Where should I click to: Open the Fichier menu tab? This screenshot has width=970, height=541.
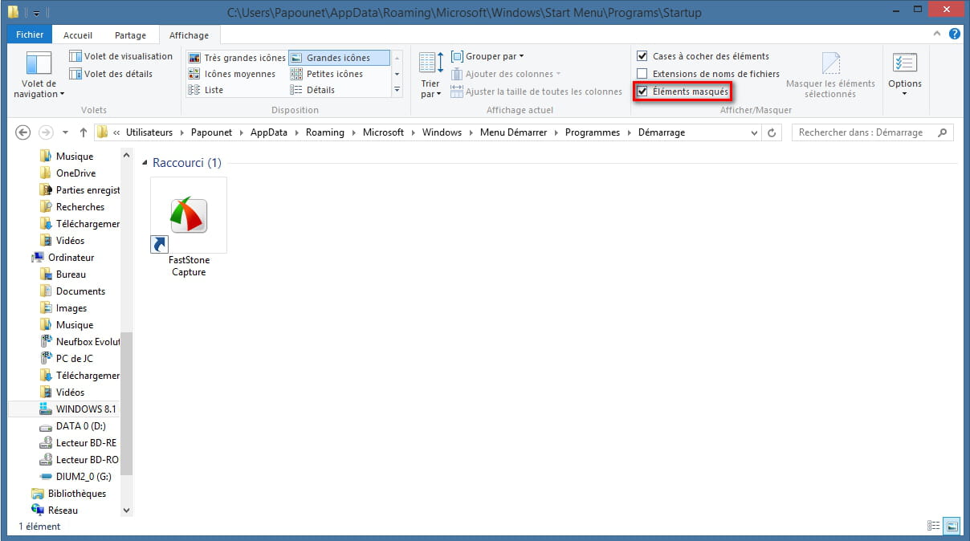pyautogui.click(x=30, y=35)
